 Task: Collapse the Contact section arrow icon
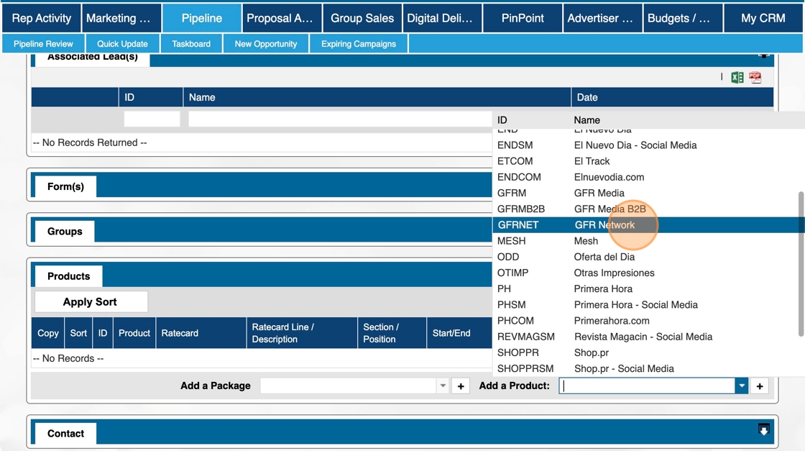tap(763, 429)
